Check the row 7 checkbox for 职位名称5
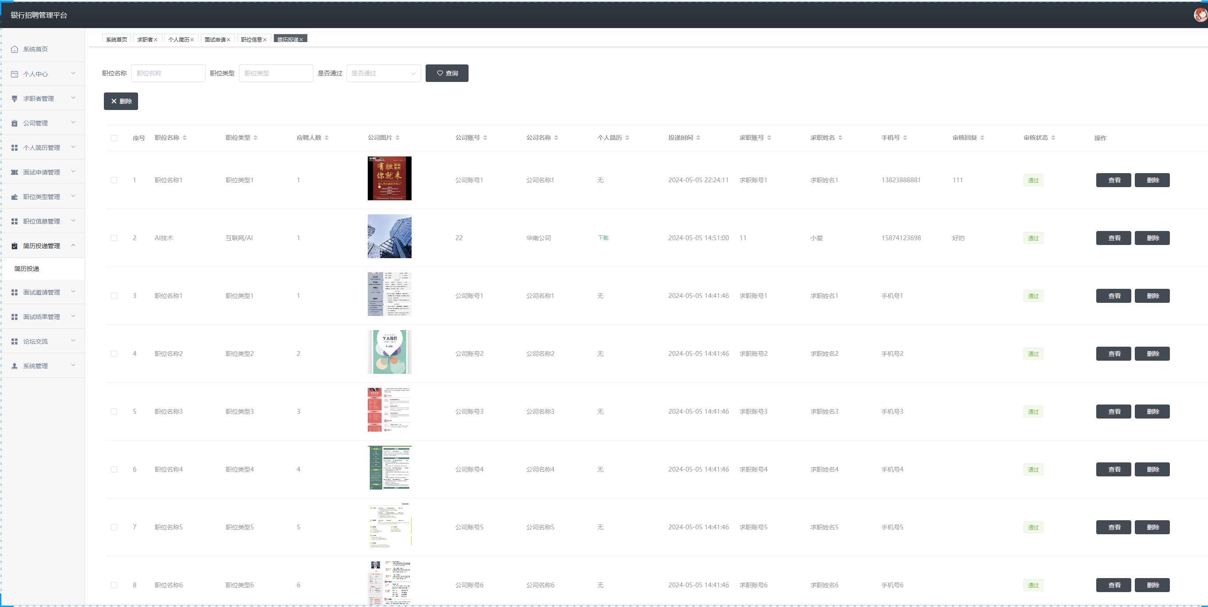This screenshot has width=1208, height=607. (114, 527)
